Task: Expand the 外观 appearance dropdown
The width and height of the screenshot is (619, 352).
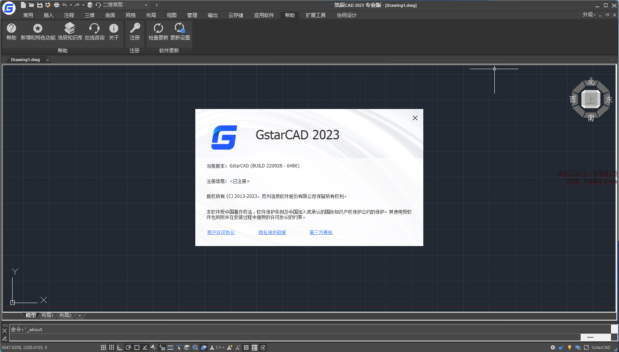Action: [589, 14]
